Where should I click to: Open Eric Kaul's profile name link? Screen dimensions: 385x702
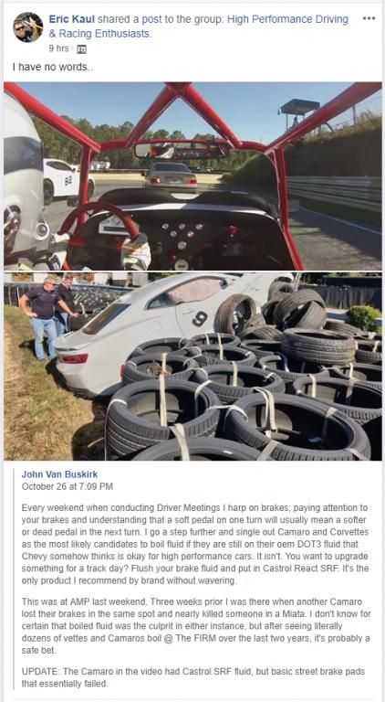72,19
